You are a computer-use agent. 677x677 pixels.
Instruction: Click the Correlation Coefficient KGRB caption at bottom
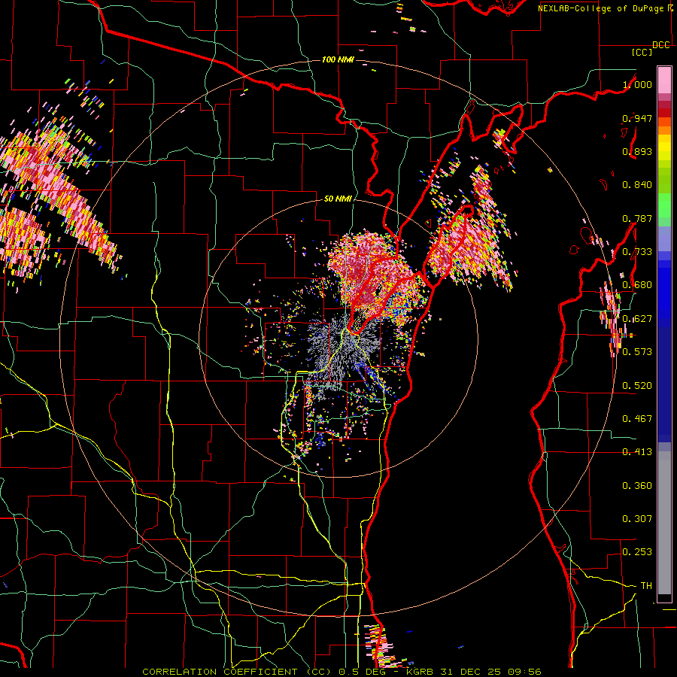point(342,672)
